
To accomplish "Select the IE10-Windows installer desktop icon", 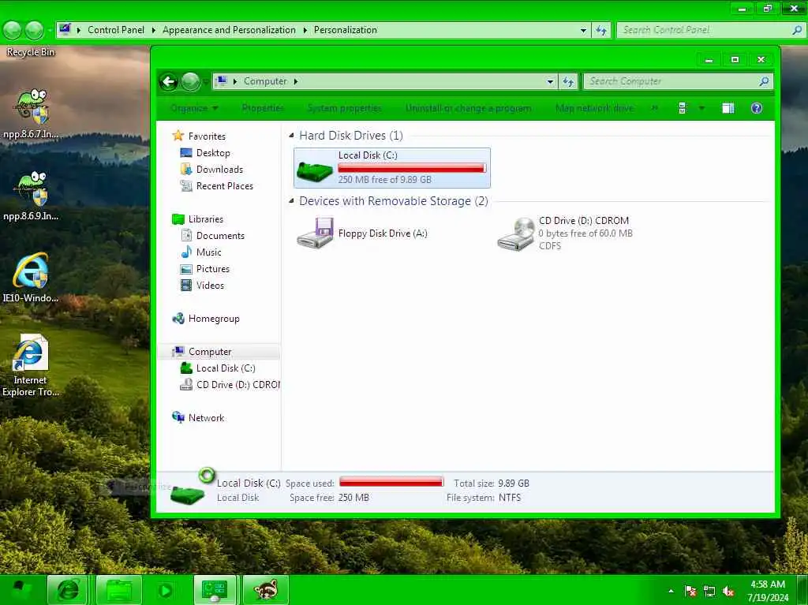I will point(31,277).
